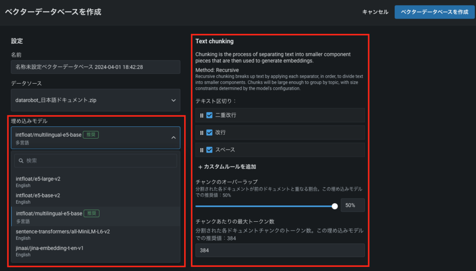Click the キャンセル button

click(x=375, y=12)
